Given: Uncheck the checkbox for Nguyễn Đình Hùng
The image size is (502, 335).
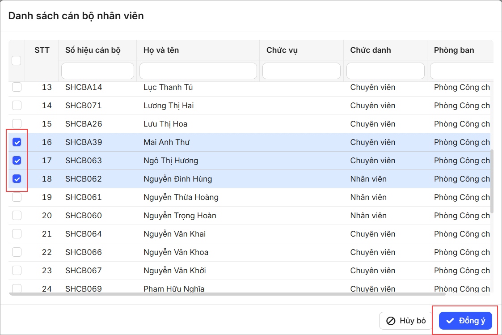Looking at the screenshot, I should pos(17,179).
